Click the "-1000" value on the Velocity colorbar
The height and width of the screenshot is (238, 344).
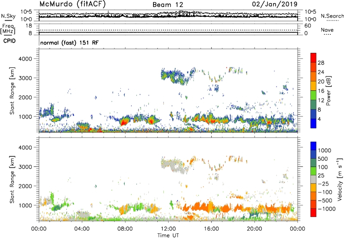pyautogui.click(x=327, y=209)
